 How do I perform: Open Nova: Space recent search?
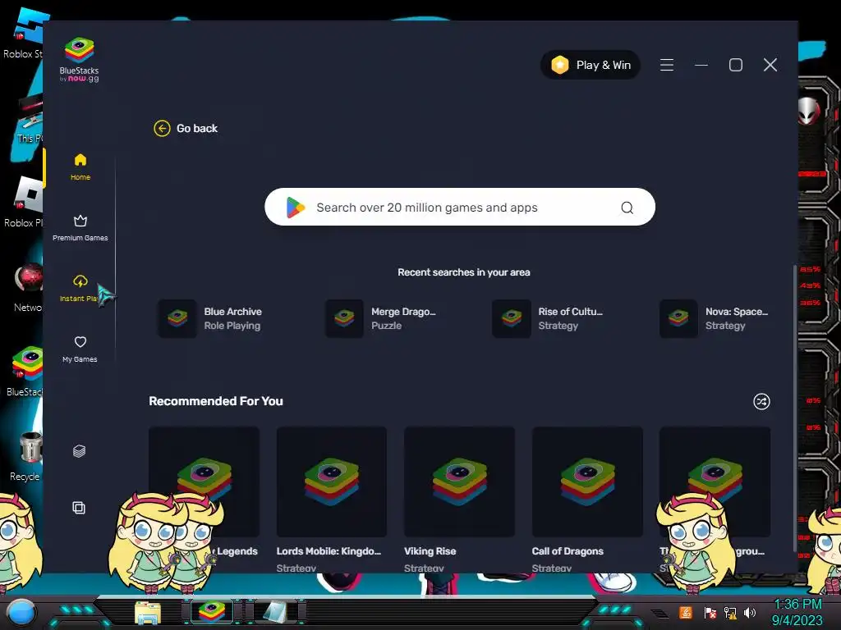tap(715, 318)
